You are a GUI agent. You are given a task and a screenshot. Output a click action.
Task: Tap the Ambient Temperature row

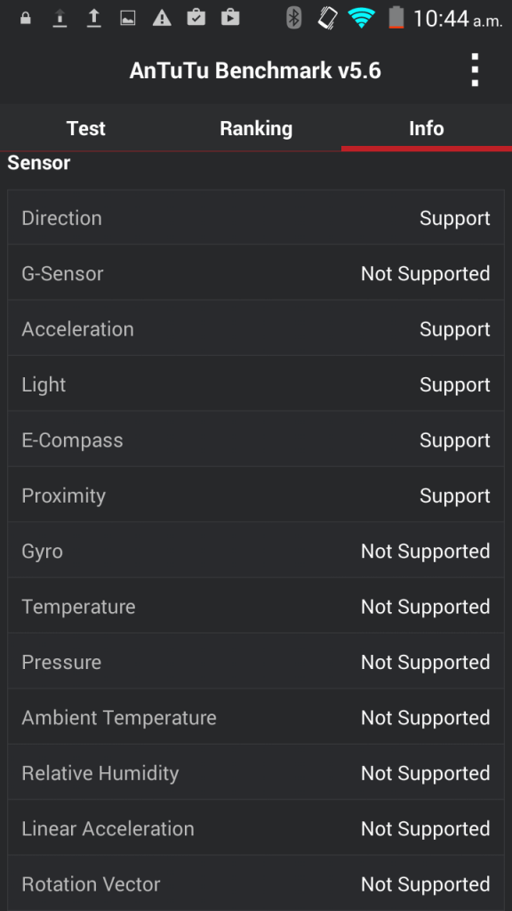(256, 718)
